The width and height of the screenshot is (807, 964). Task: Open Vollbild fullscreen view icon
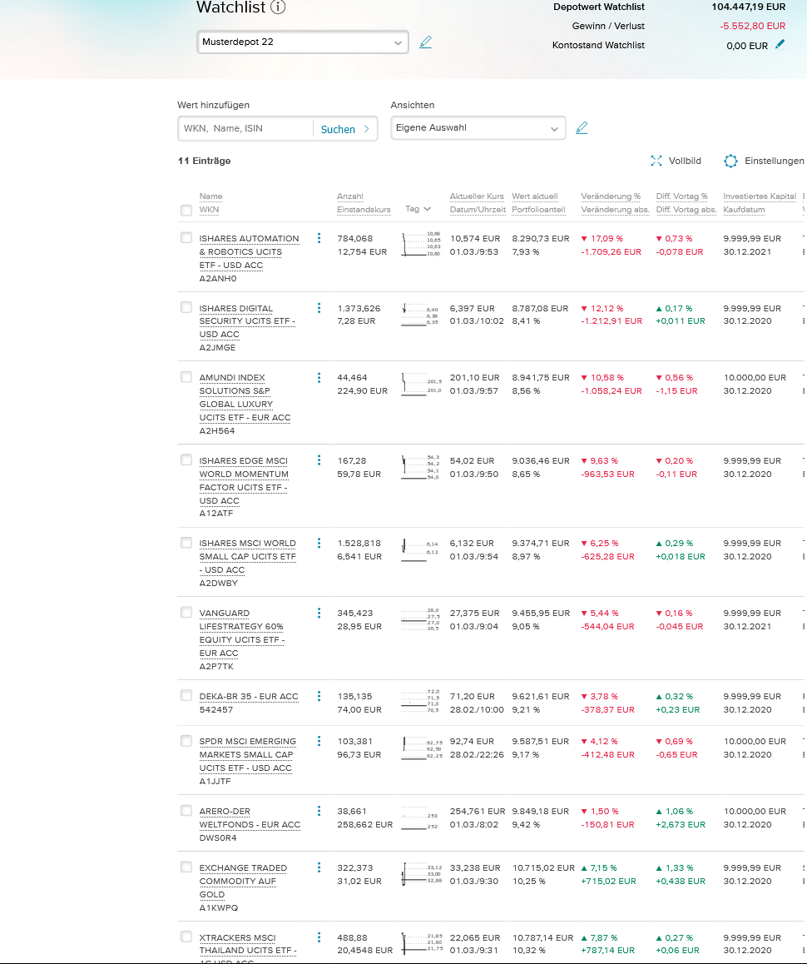point(656,161)
